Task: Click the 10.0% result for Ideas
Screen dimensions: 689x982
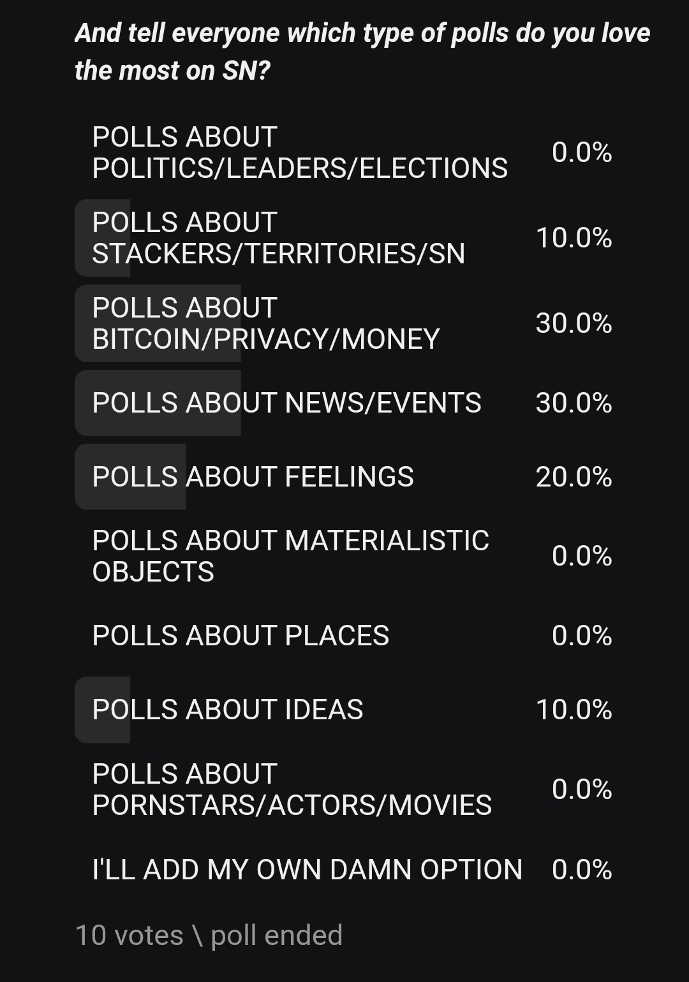Action: 574,710
